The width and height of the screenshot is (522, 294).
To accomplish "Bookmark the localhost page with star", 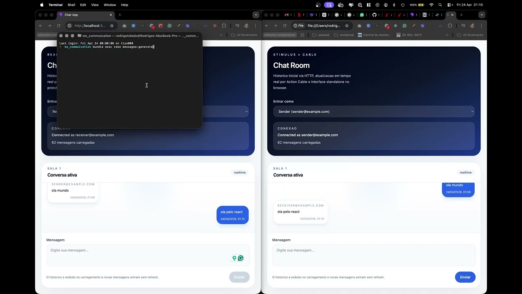I will 112,26.
